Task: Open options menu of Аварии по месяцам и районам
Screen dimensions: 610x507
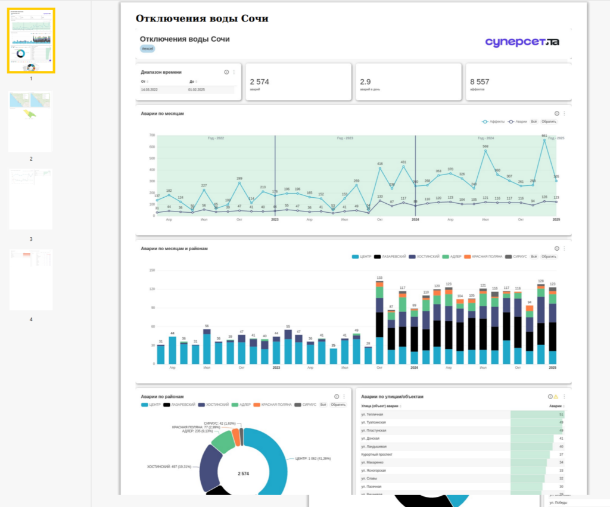Action: coord(564,248)
